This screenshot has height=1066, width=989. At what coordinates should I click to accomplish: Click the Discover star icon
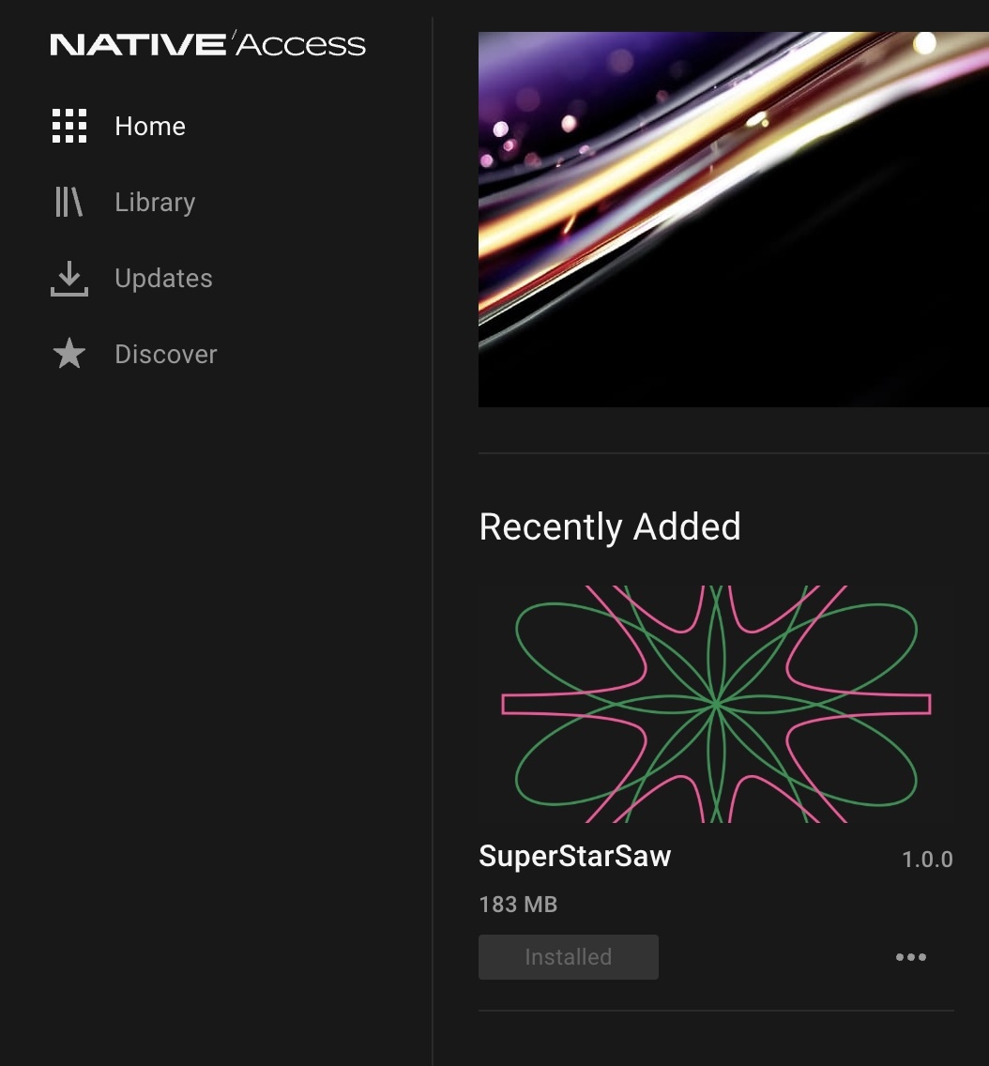tap(69, 354)
